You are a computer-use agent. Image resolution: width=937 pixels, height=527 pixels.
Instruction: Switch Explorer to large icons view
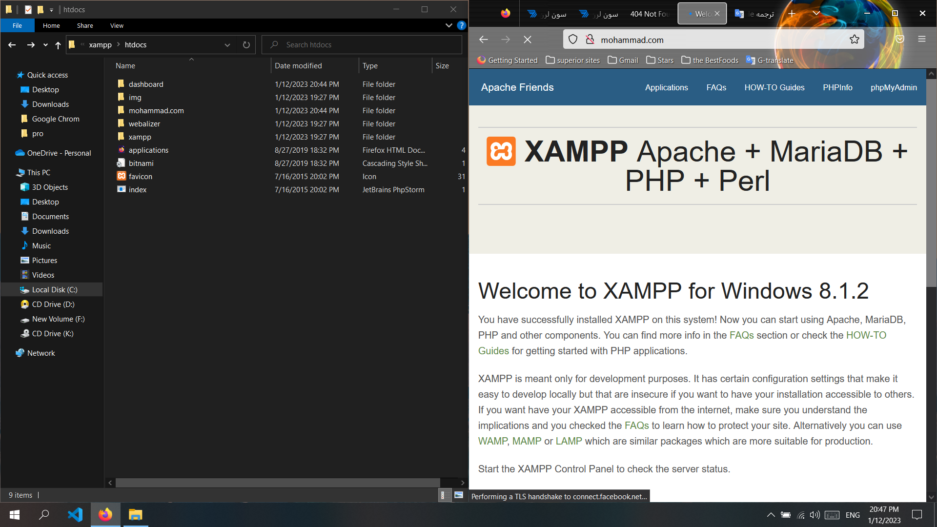[x=459, y=495]
